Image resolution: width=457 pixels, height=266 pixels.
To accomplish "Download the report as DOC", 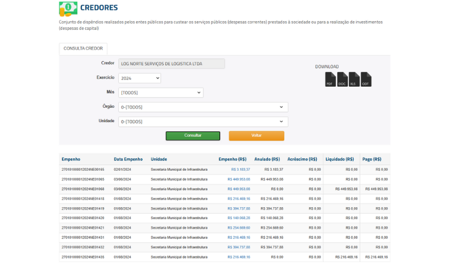I will pos(342,79).
